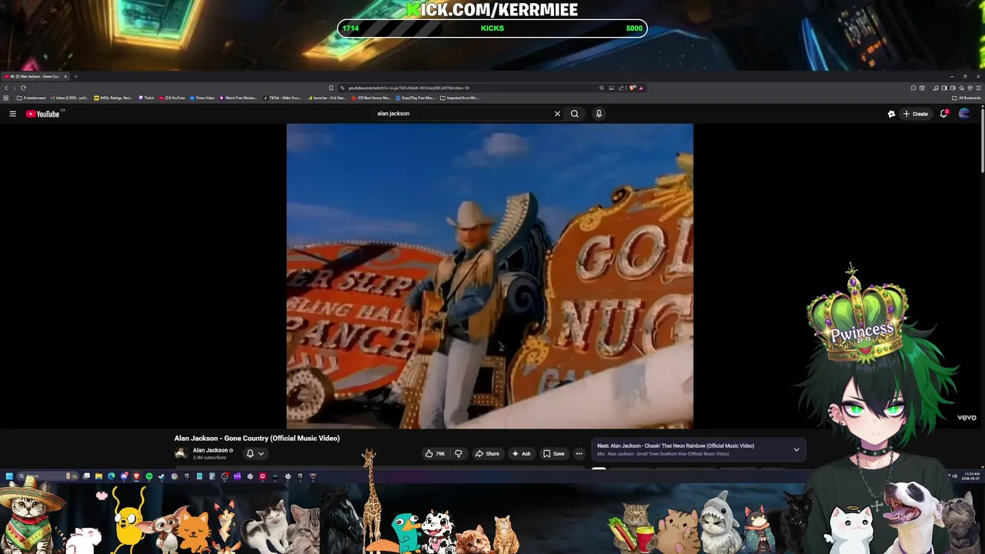Clear the 'alan jackson' search text
The height and width of the screenshot is (554, 985).
pos(557,114)
